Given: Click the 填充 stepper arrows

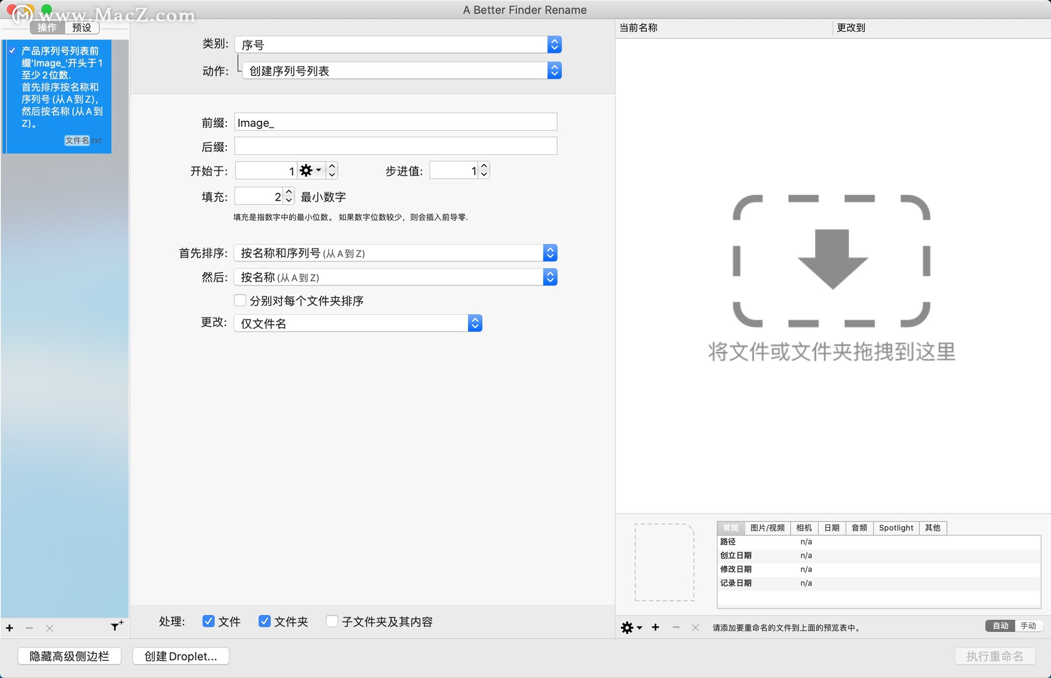Looking at the screenshot, I should (289, 196).
